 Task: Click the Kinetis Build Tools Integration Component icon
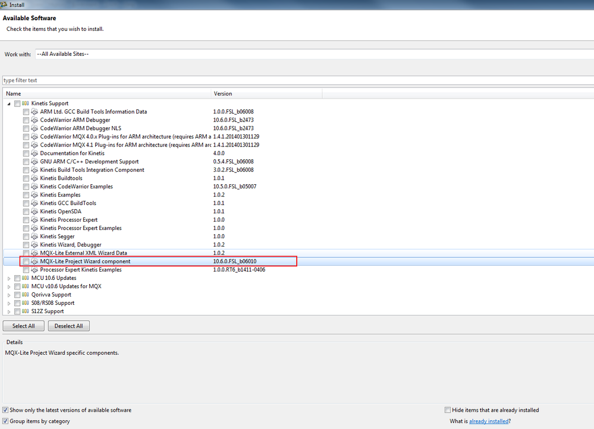(x=34, y=170)
